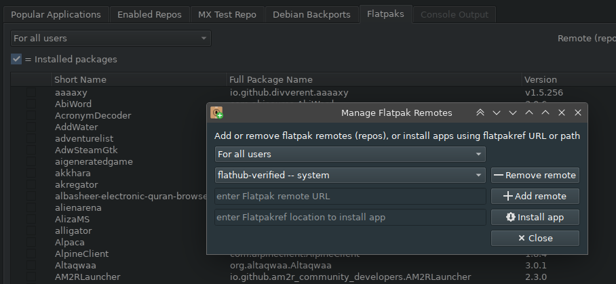Close the Manage Flatpak Remotes dialog via Close button
Viewport: 616px width, 284px height.
(x=535, y=238)
